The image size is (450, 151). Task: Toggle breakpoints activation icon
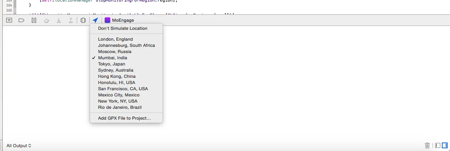click(21, 21)
